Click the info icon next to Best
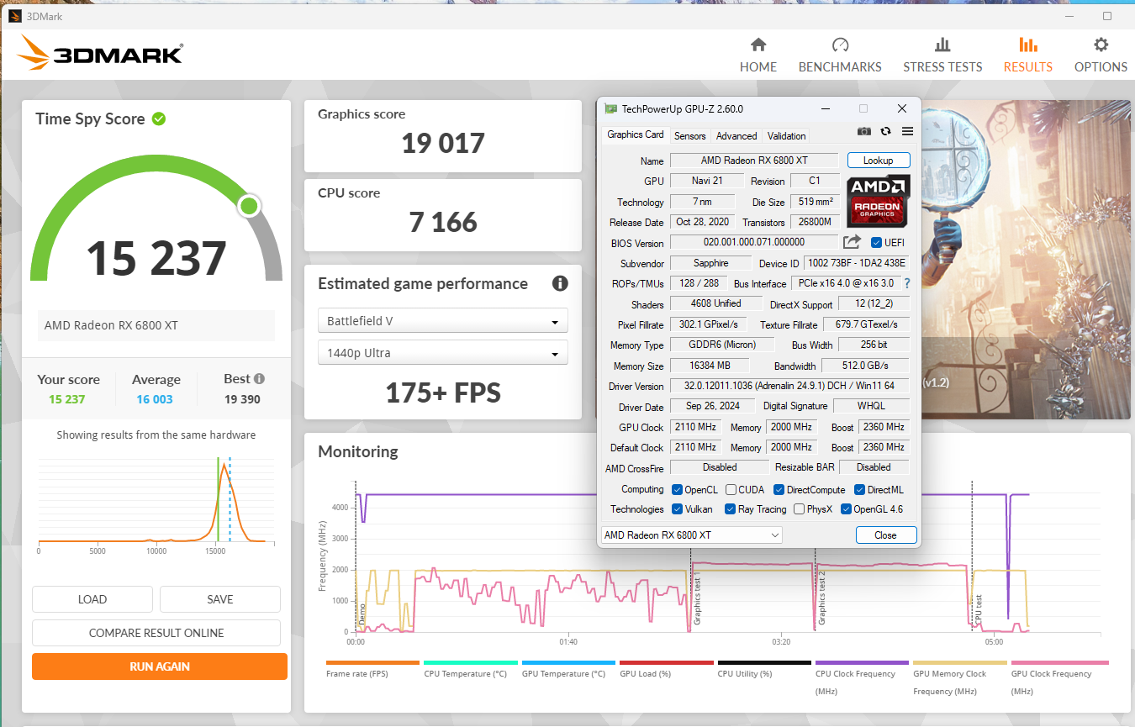 [260, 379]
